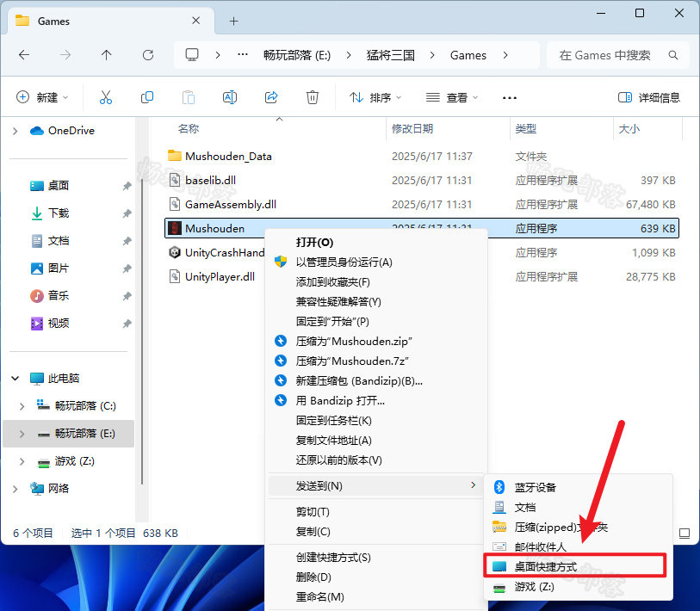Click the Copy icon in toolbar
The width and height of the screenshot is (700, 611).
(x=147, y=97)
